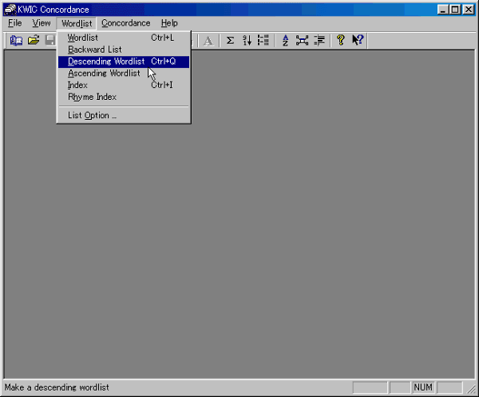Choose Index Ctrl+I menu entry
479x397 pixels.
click(x=124, y=85)
